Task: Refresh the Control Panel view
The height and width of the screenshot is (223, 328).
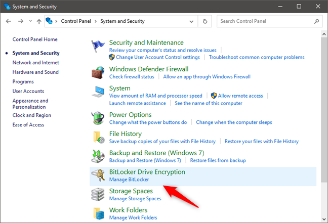Action: pos(205,21)
